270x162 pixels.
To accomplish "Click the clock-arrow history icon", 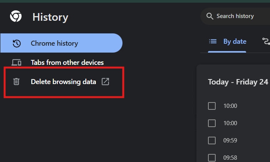I will [x=17, y=43].
